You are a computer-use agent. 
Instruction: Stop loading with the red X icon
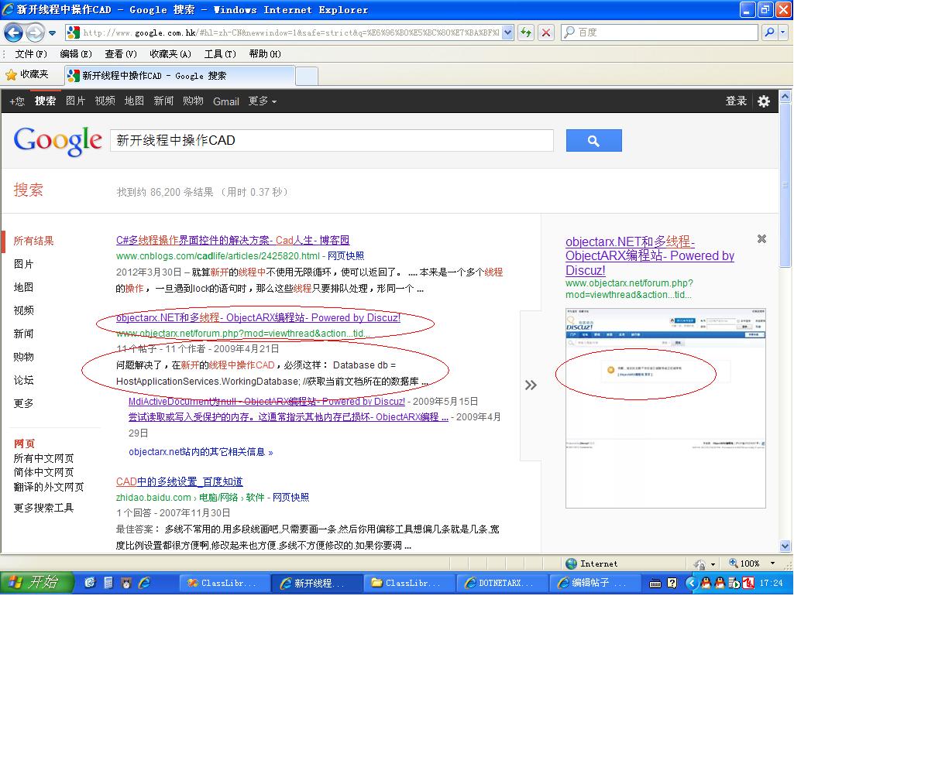[546, 33]
